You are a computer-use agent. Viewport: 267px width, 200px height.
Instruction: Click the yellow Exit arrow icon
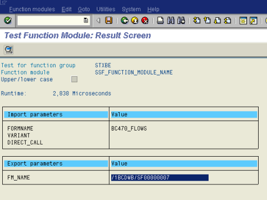click(135, 21)
